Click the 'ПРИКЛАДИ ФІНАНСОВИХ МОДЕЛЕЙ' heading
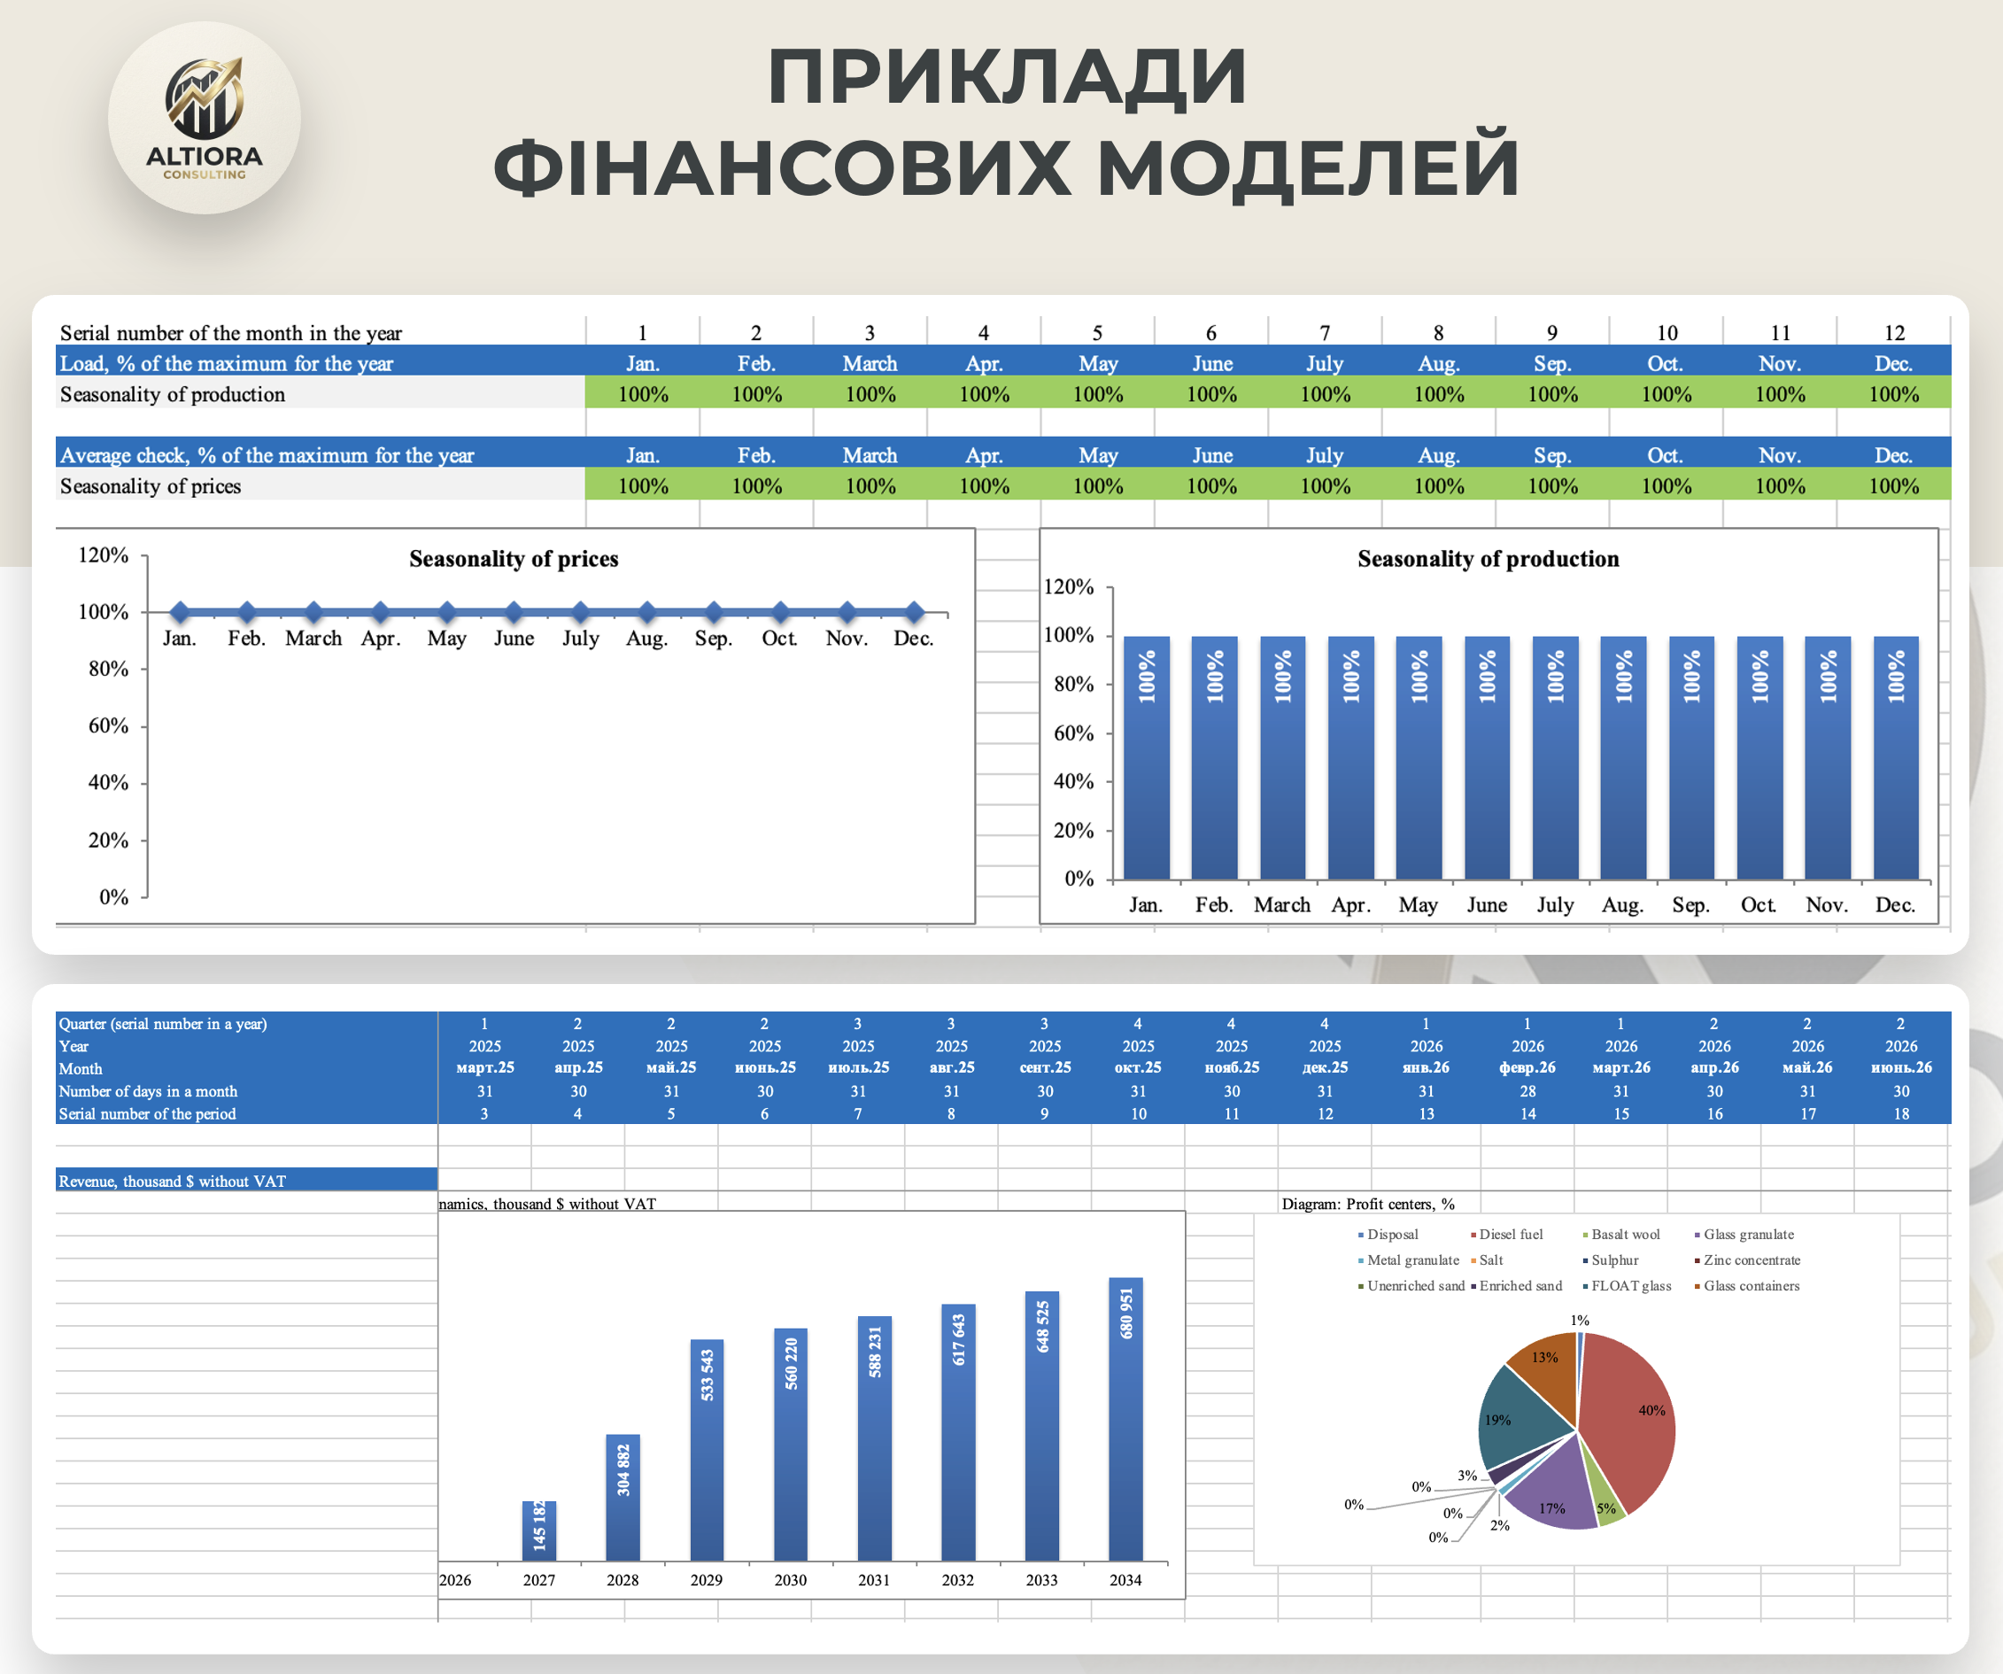The height and width of the screenshot is (1674, 2003). pos(1006,122)
